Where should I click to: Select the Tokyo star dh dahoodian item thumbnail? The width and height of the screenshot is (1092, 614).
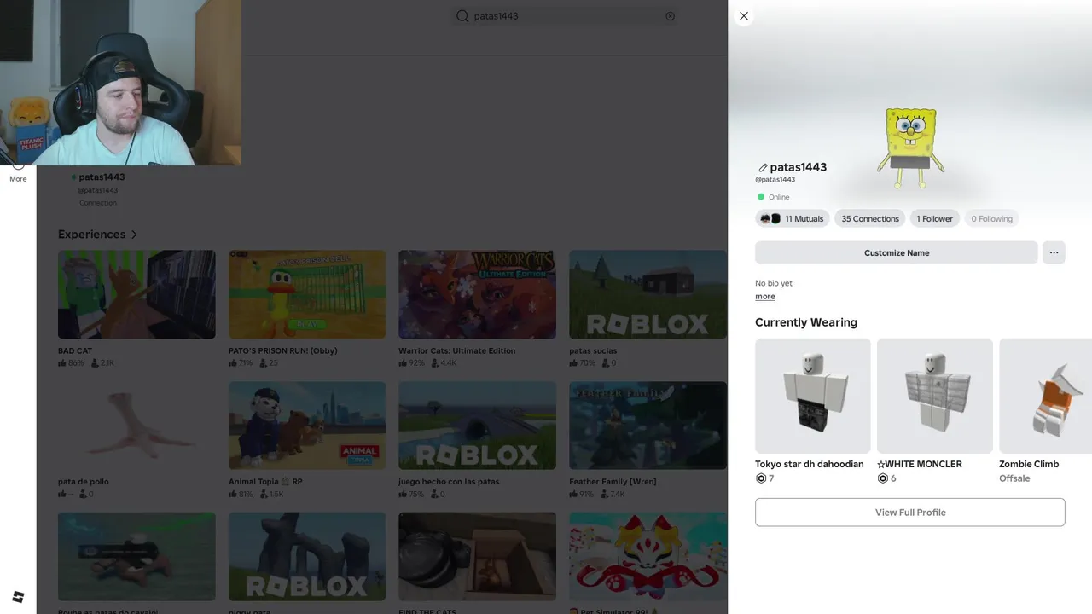coord(813,396)
